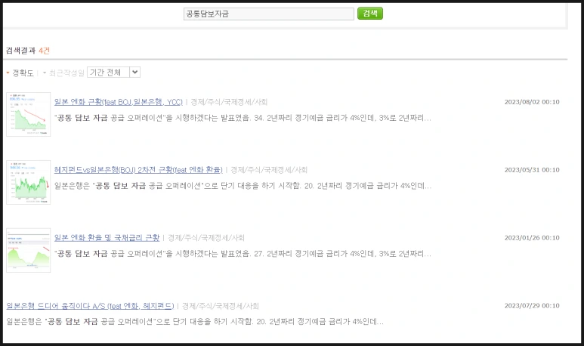Image resolution: width=584 pixels, height=346 pixels.
Task: Open thumbnail of 헤지펀드vs일본은행 2차전 post
Action: (x=28, y=182)
